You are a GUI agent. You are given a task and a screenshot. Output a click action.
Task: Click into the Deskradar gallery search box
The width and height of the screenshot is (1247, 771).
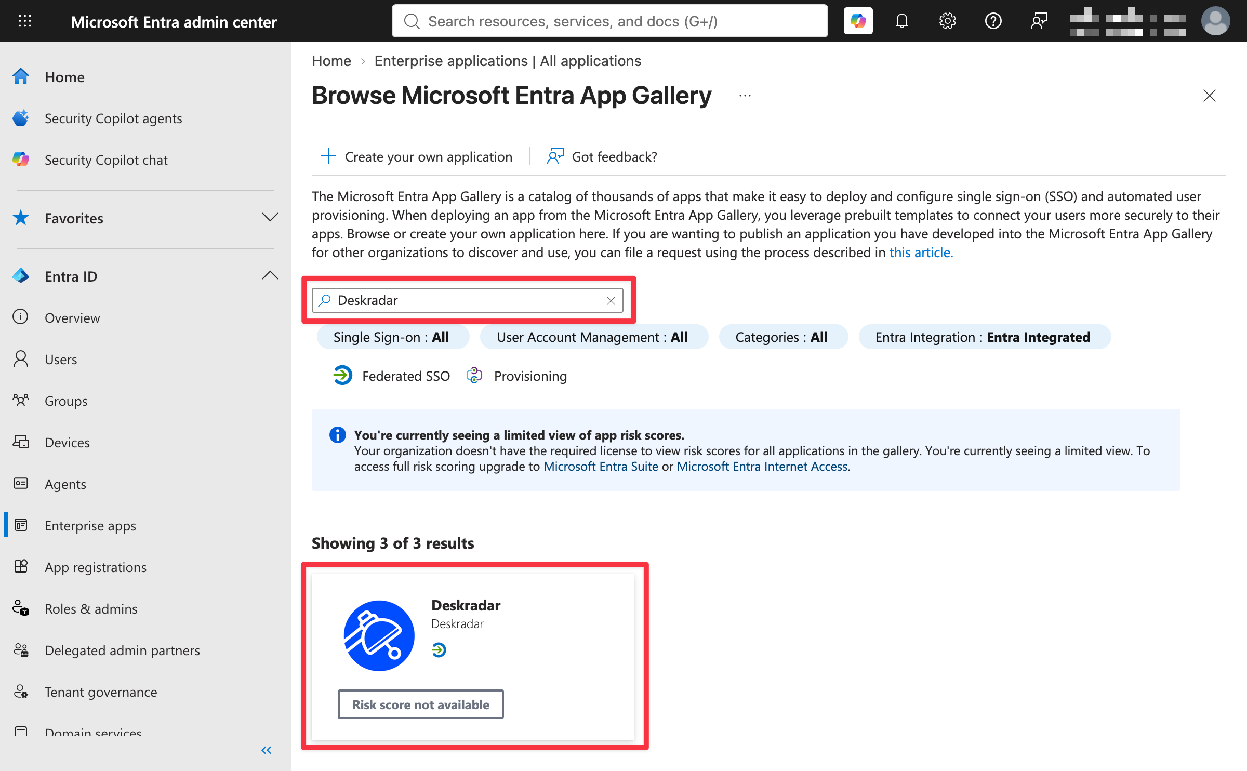[x=468, y=300]
